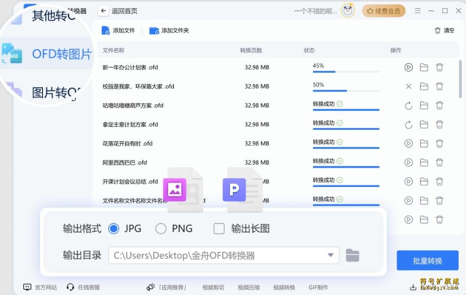The height and width of the screenshot is (295, 466).
Task: Click the 添加文件 add file icon
Action: pyautogui.click(x=106, y=30)
